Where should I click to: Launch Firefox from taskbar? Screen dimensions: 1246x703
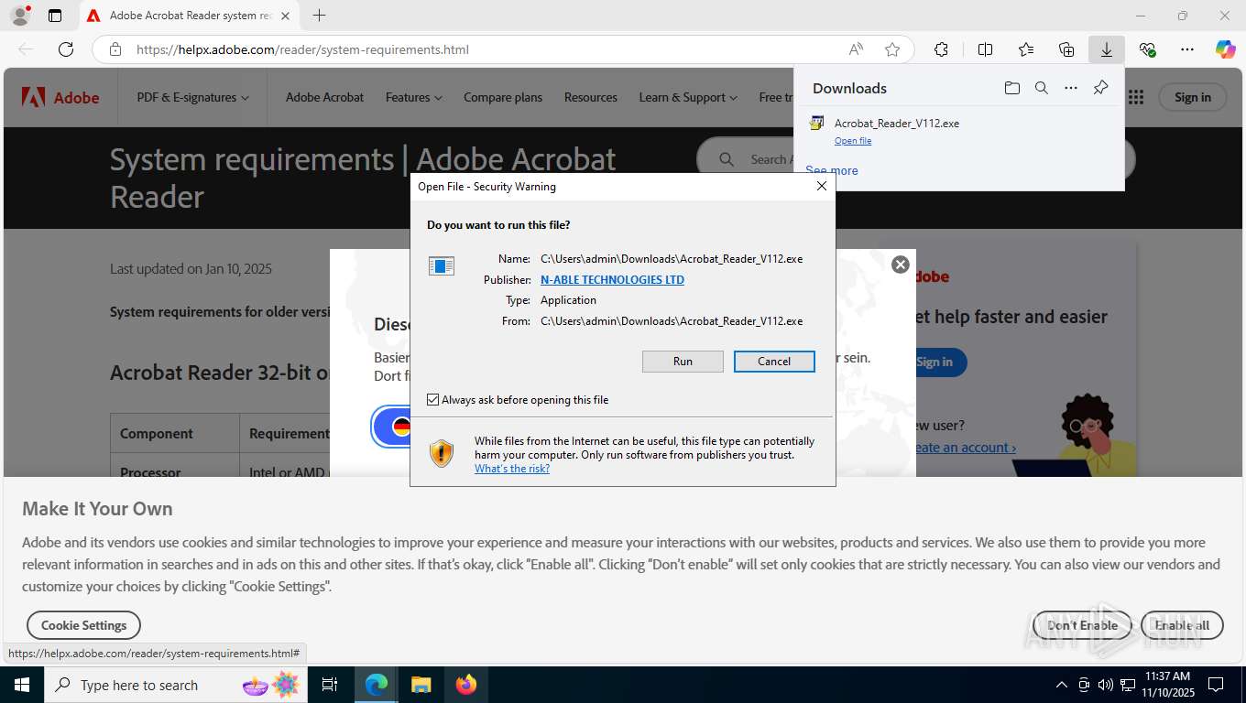click(x=466, y=685)
